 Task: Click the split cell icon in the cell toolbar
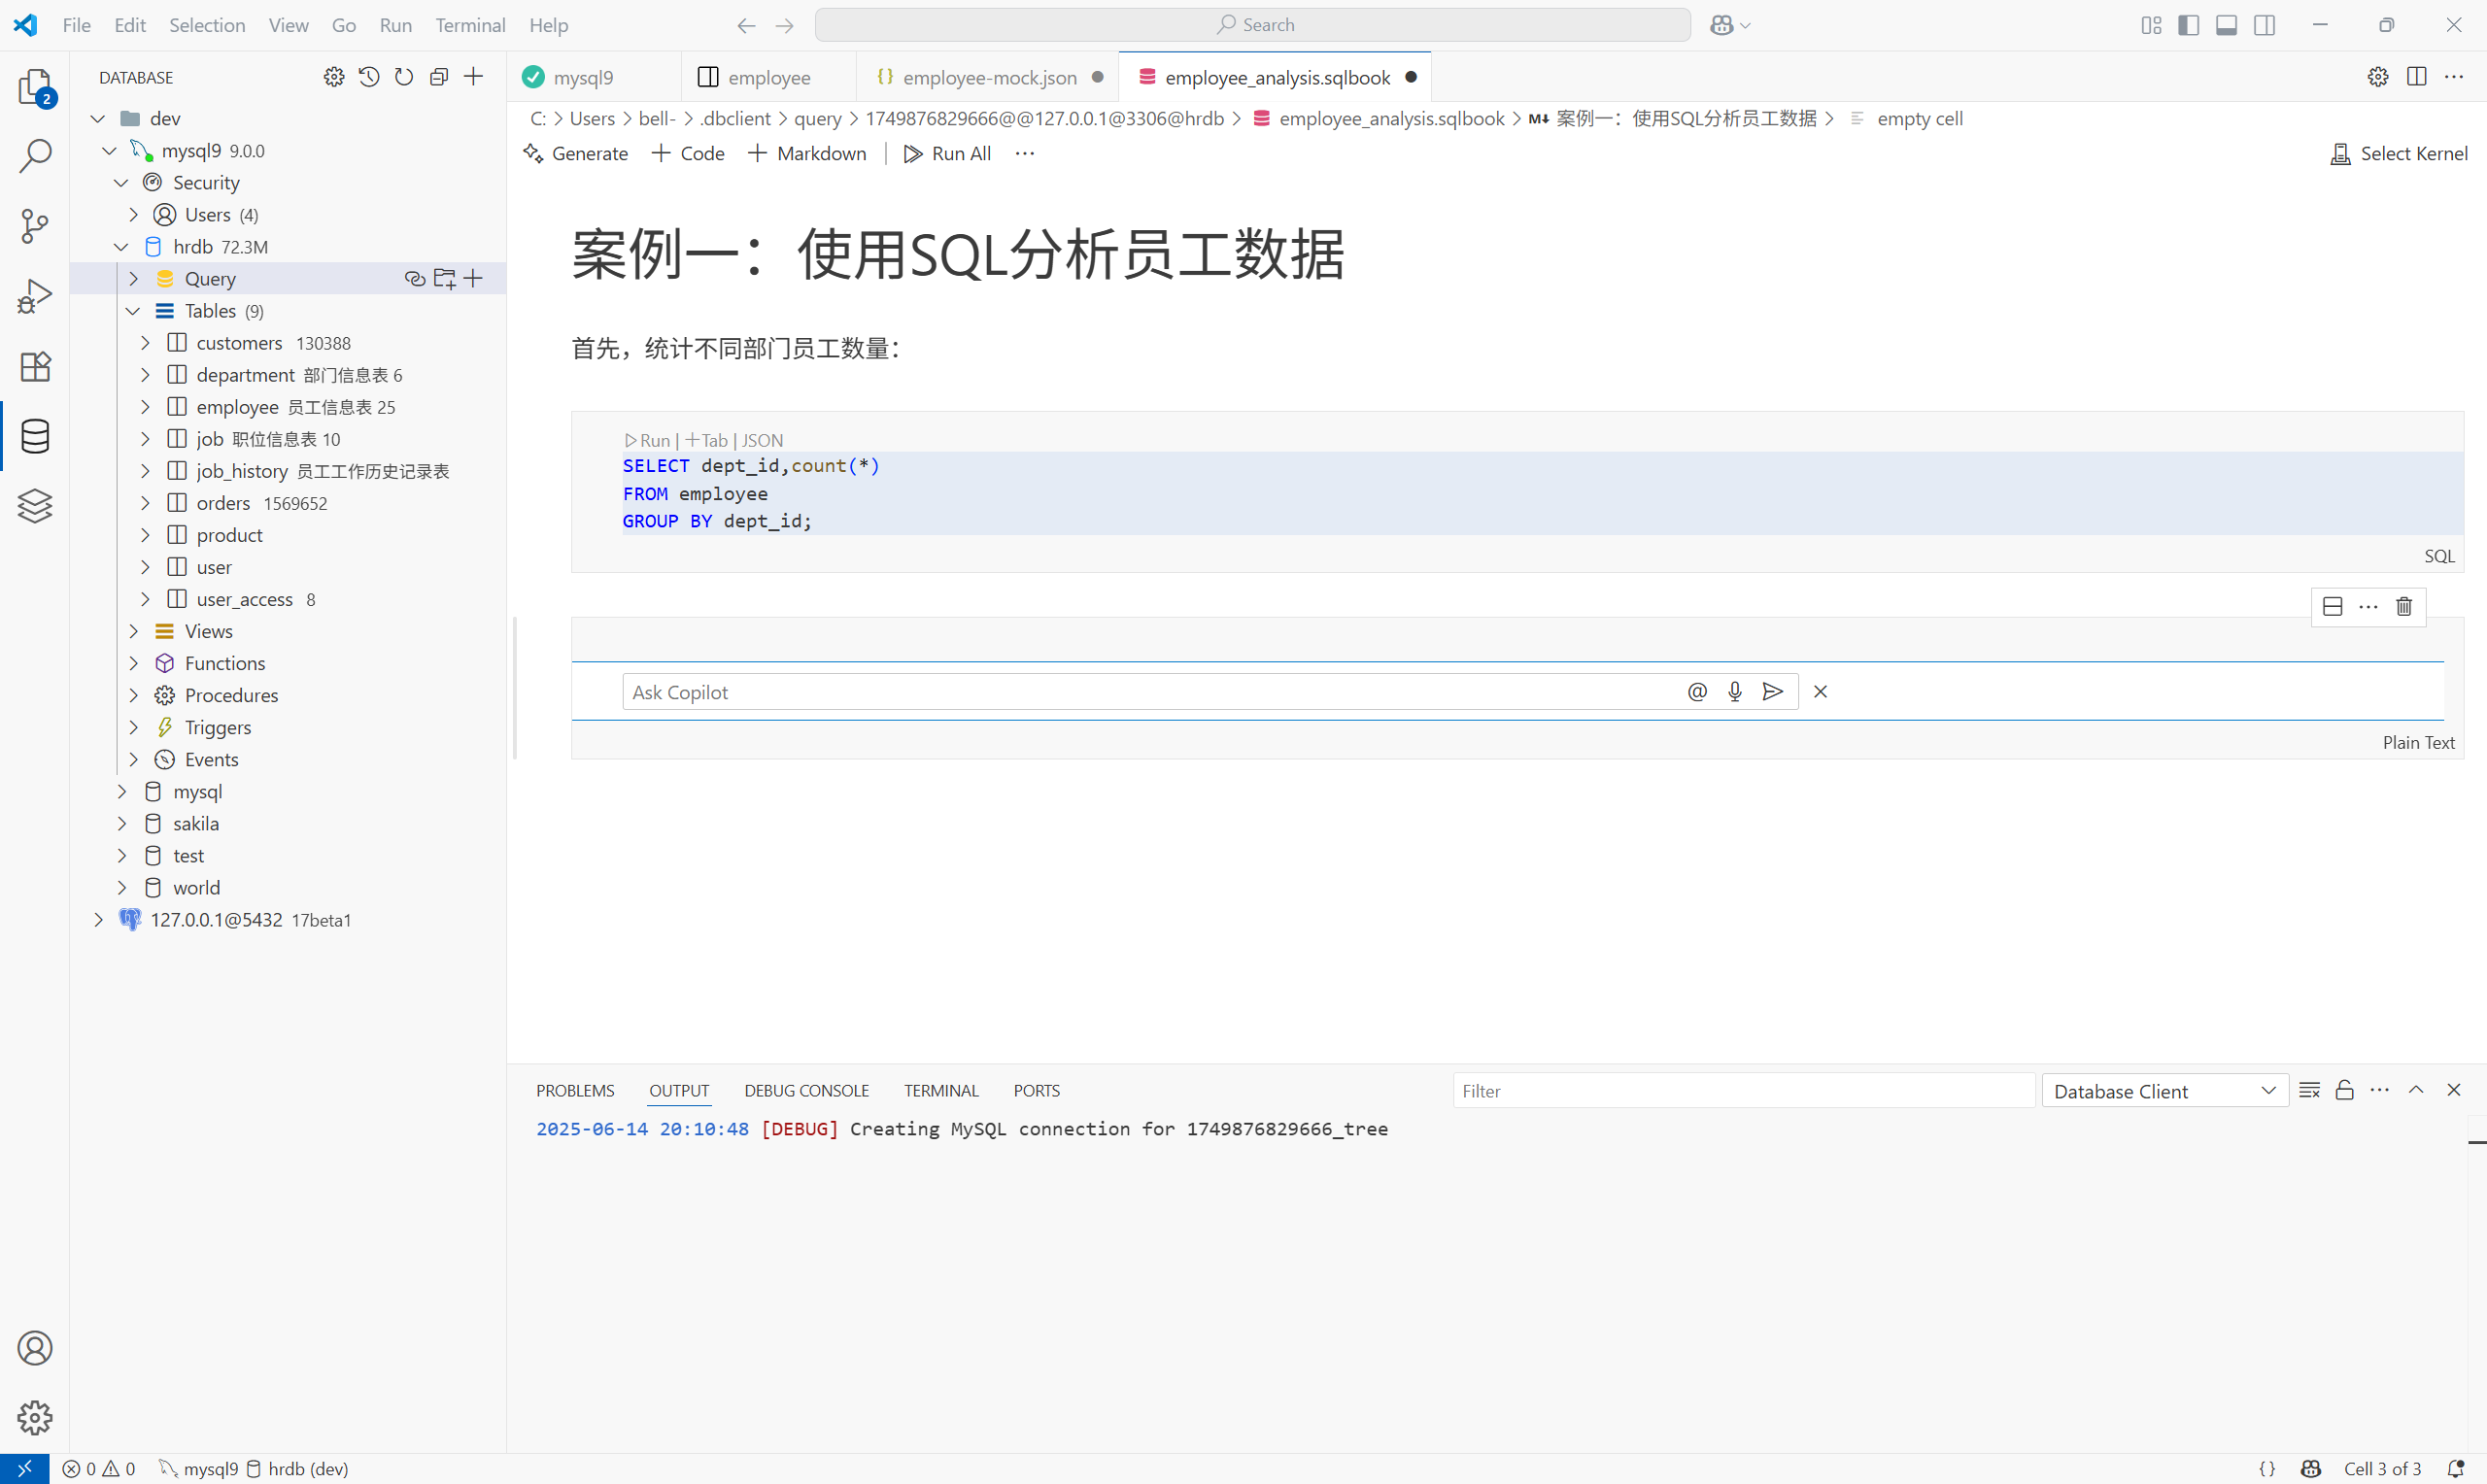point(2333,606)
